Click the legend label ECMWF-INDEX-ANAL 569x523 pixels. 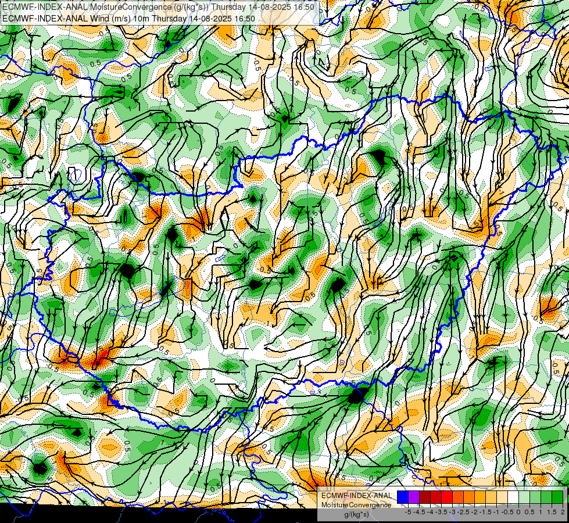click(357, 496)
